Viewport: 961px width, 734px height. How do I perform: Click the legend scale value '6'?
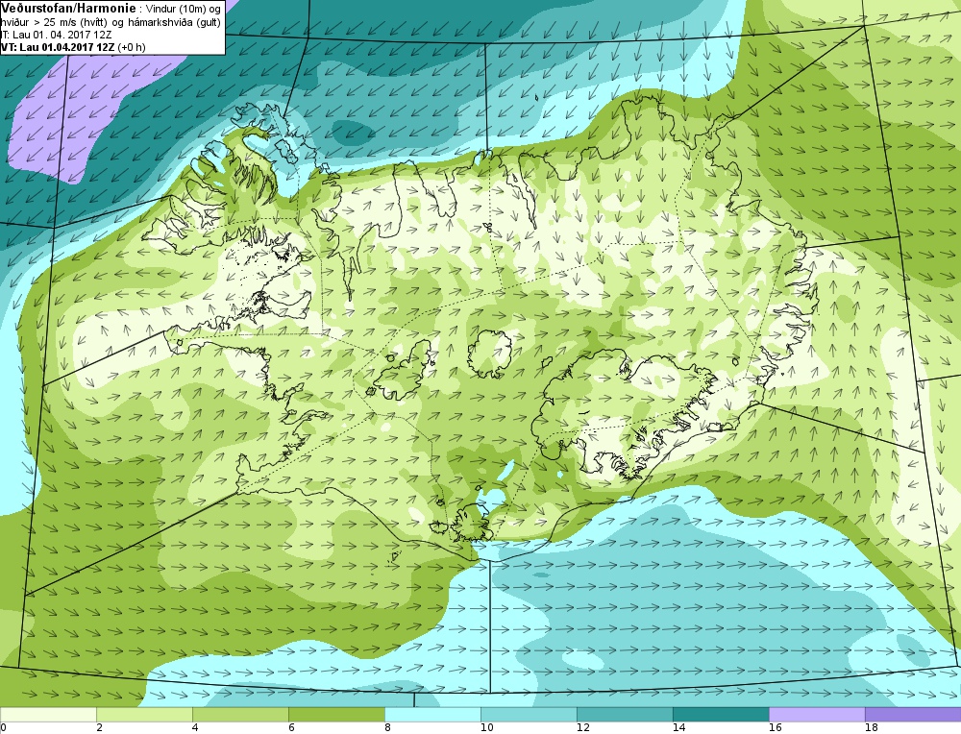pyautogui.click(x=292, y=728)
